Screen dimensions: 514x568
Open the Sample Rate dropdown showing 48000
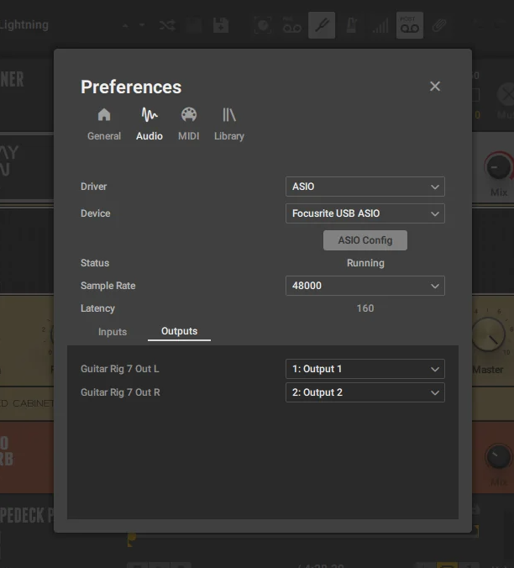pyautogui.click(x=365, y=286)
